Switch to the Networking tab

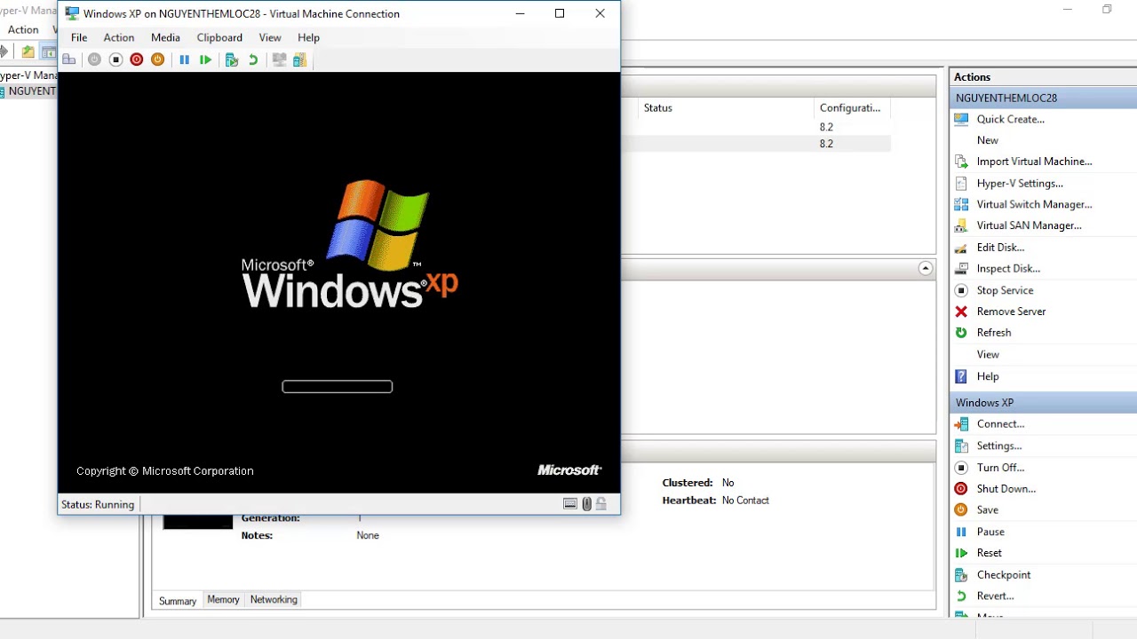coord(274,600)
